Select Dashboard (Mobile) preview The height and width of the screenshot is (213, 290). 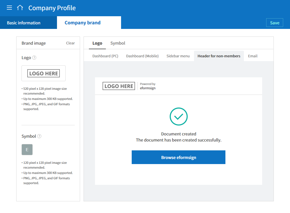pos(142,56)
